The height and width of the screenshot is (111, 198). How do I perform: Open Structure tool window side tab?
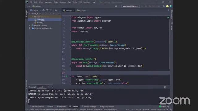click(x=26, y=84)
